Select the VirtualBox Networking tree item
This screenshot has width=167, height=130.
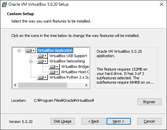[67, 61]
